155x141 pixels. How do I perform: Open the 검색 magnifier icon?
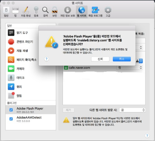45,10
